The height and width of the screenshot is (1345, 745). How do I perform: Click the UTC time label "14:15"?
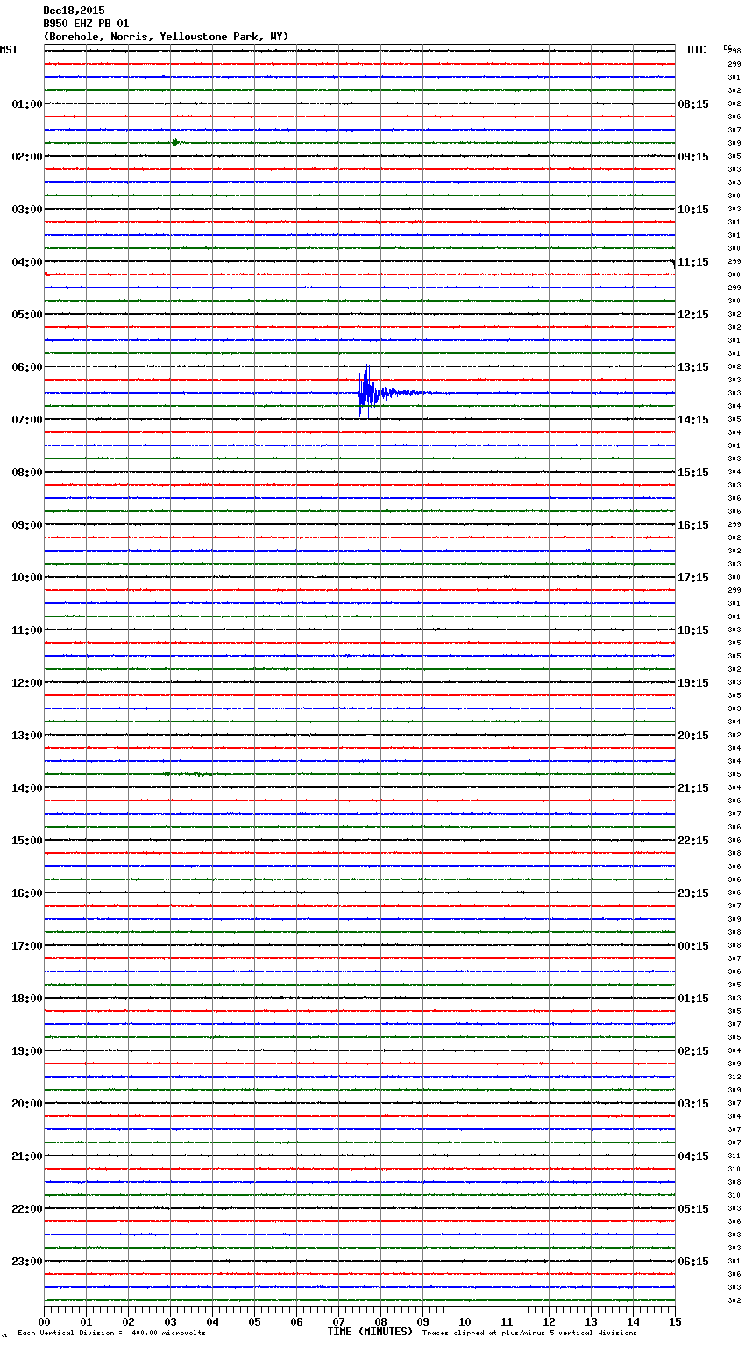coord(693,420)
